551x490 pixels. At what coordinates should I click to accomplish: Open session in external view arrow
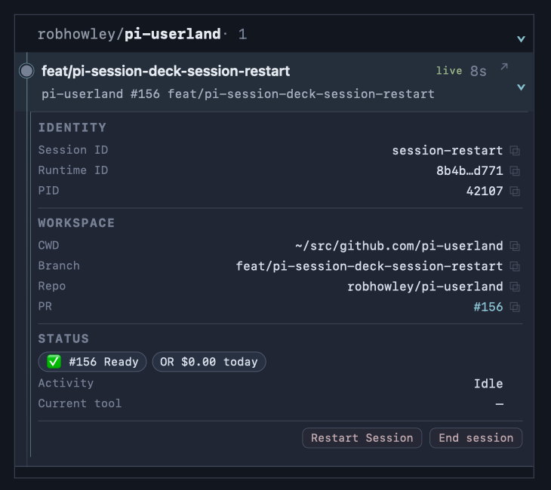coord(504,66)
